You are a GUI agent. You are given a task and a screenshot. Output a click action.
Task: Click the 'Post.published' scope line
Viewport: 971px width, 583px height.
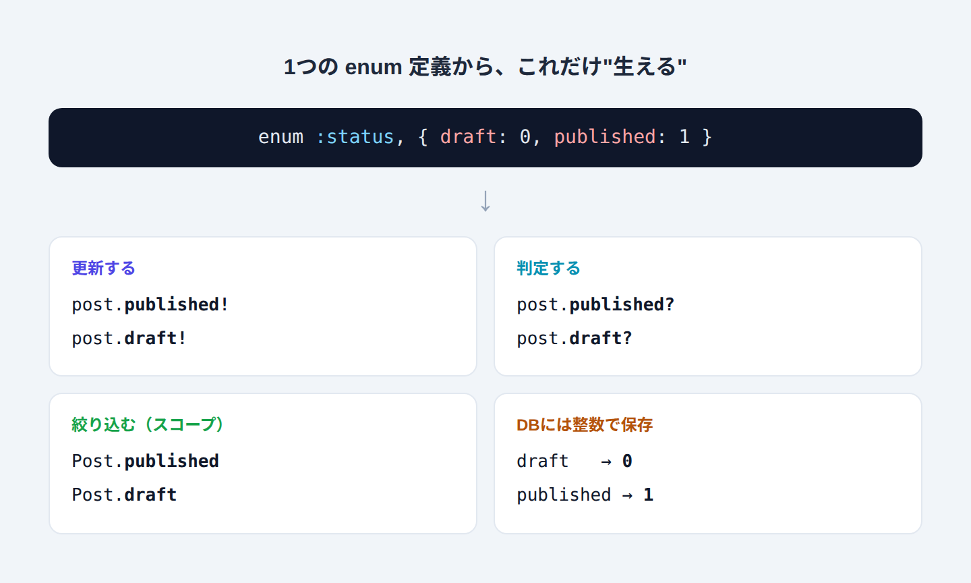pos(146,461)
